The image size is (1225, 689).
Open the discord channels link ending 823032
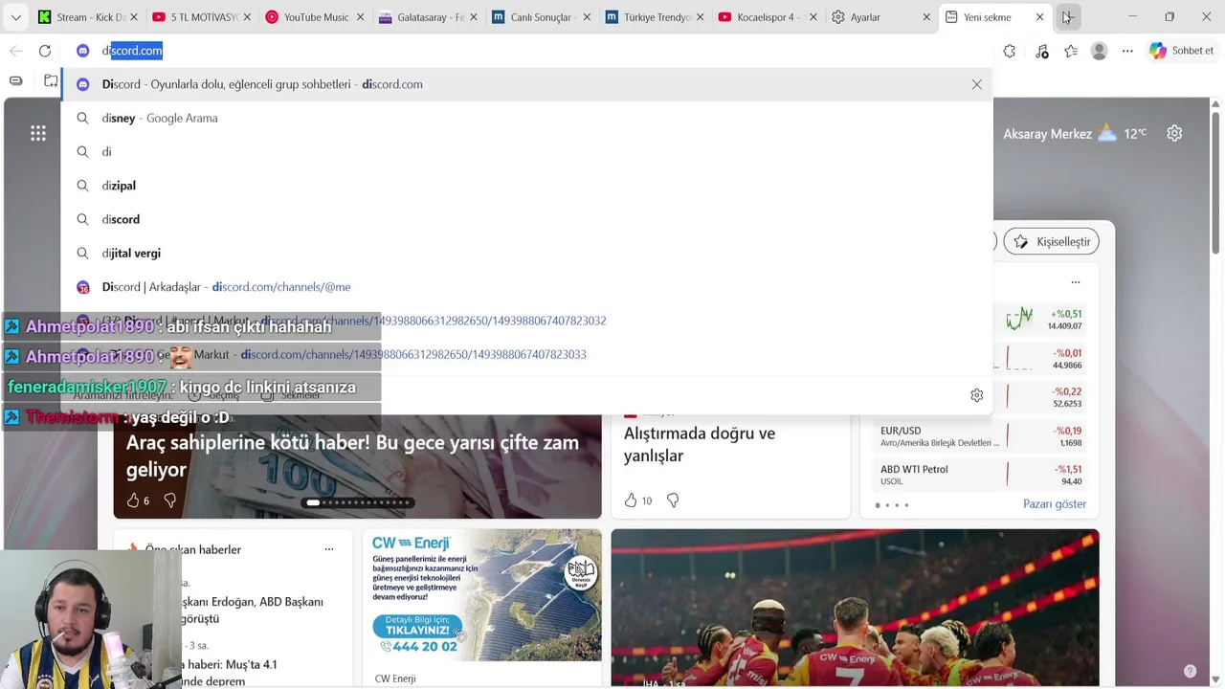click(x=526, y=321)
